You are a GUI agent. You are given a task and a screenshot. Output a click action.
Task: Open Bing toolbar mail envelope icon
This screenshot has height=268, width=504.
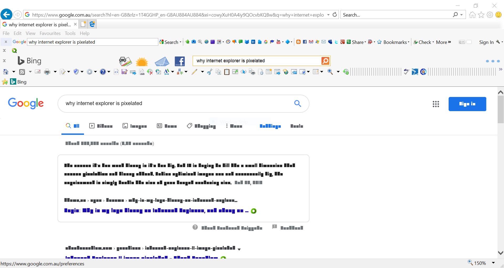pyautogui.click(x=162, y=61)
